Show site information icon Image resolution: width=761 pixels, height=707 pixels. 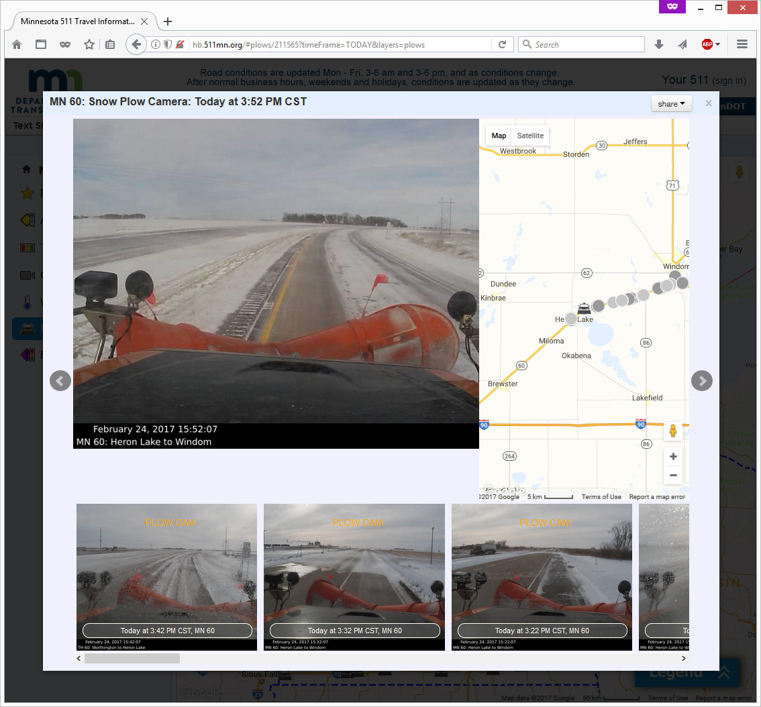(x=155, y=45)
